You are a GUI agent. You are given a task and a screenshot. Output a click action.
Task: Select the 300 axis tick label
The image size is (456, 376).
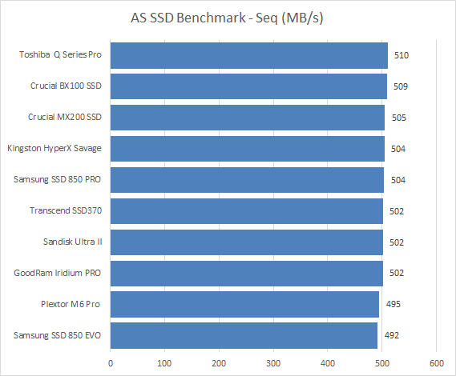click(x=273, y=363)
